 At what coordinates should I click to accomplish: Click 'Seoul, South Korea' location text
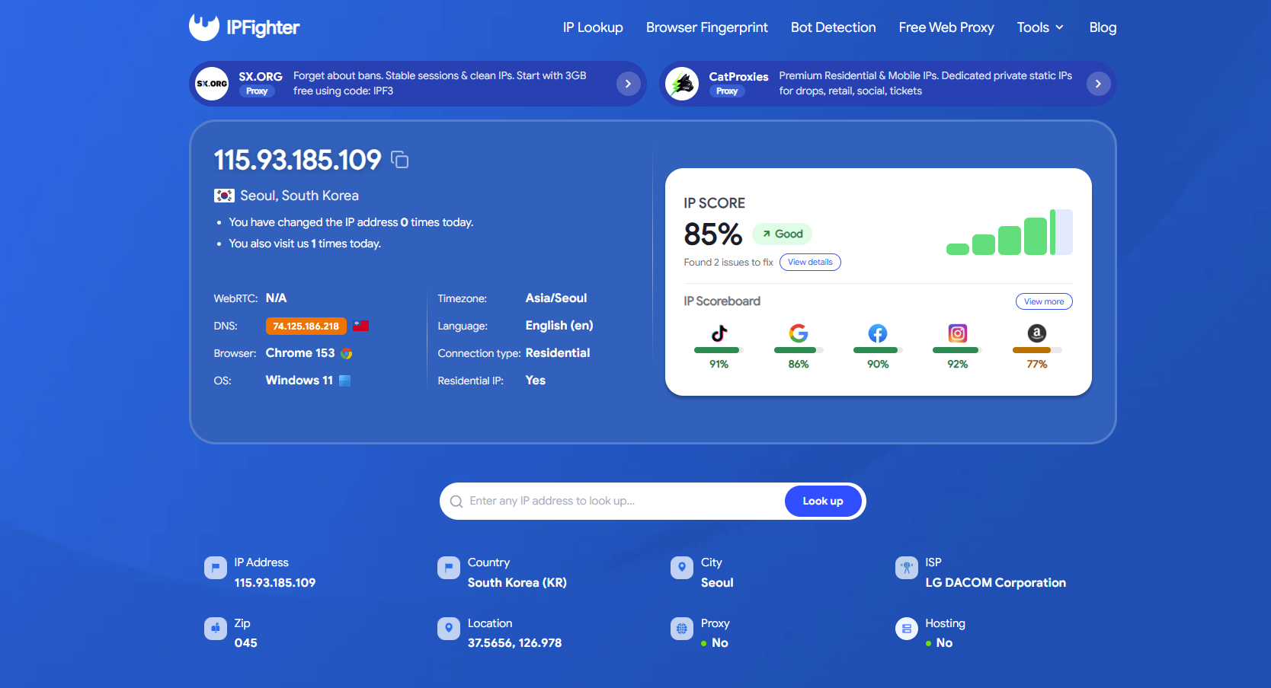click(x=299, y=196)
